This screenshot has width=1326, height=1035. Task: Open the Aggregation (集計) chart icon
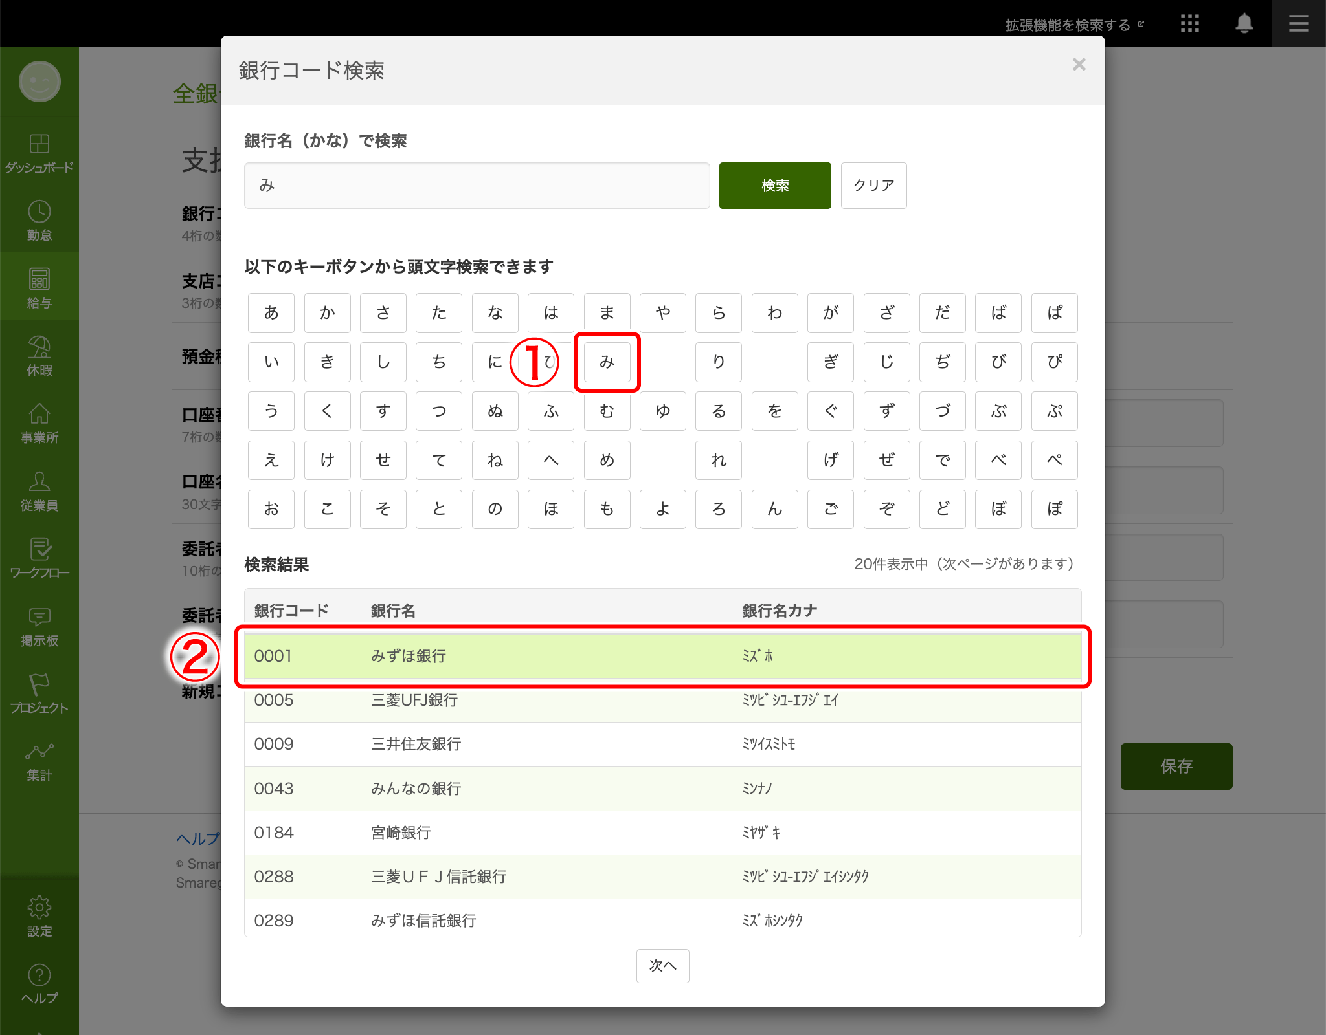click(x=39, y=761)
